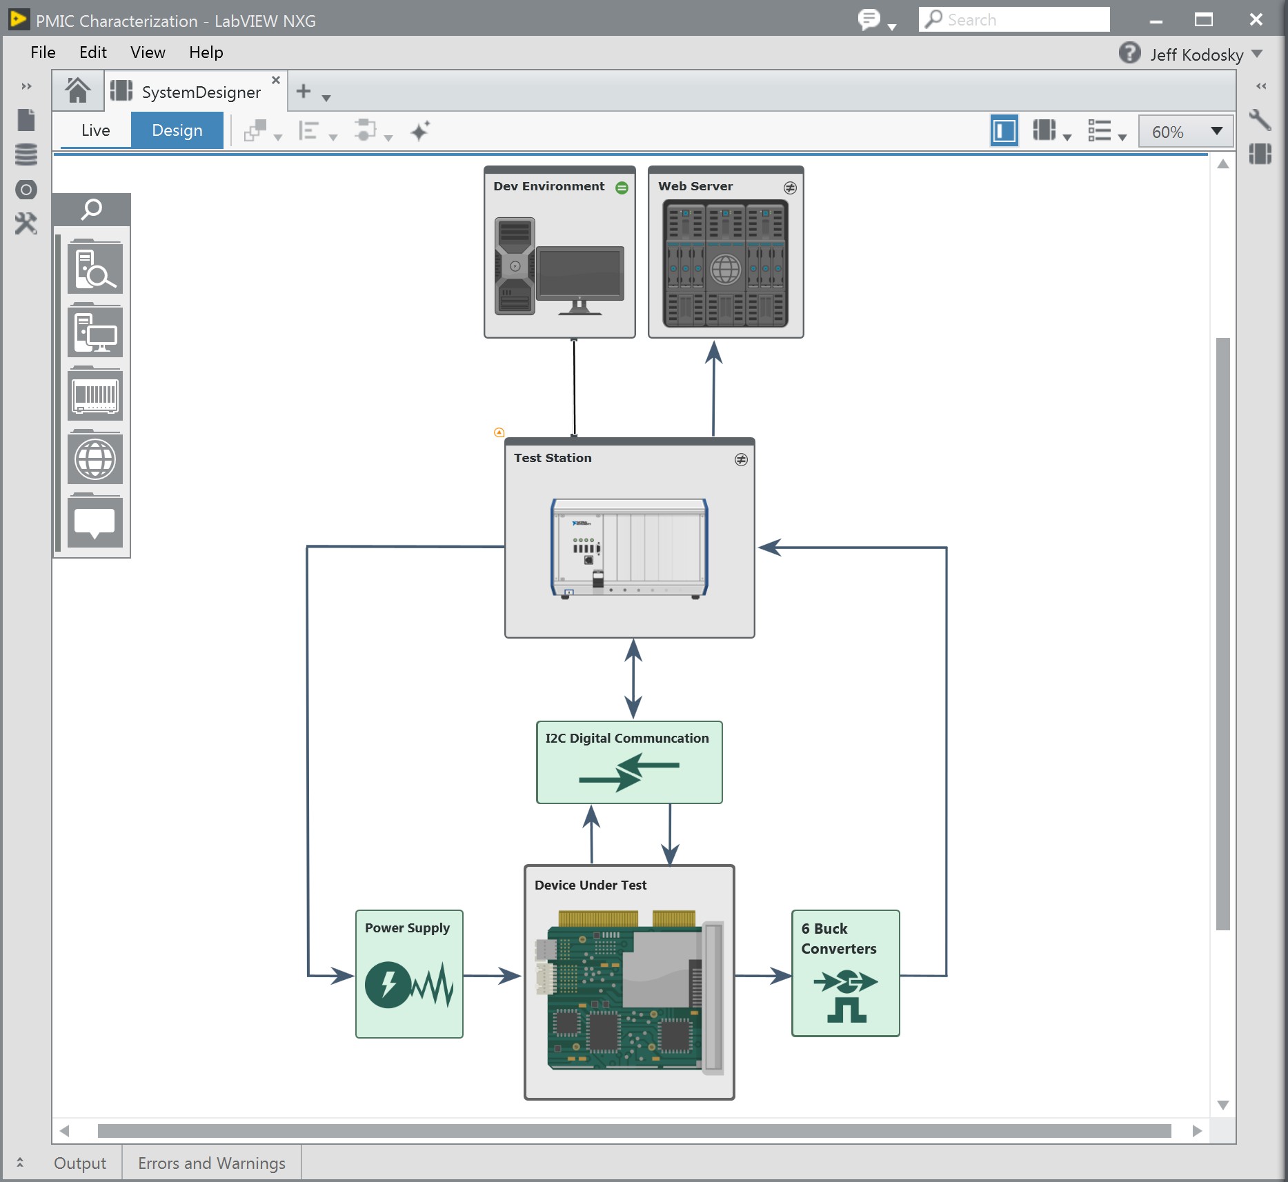Click the align objects toolbar icon

click(308, 130)
